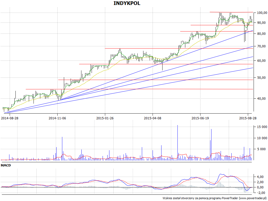
Task: Select the 4,00 MACD axis label
Action: pos(260,177)
